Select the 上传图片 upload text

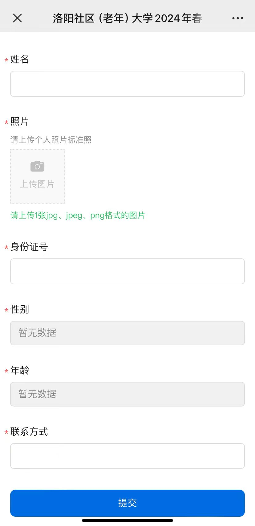pyautogui.click(x=37, y=184)
